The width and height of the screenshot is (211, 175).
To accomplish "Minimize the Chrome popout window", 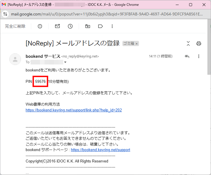I will coord(177,5).
